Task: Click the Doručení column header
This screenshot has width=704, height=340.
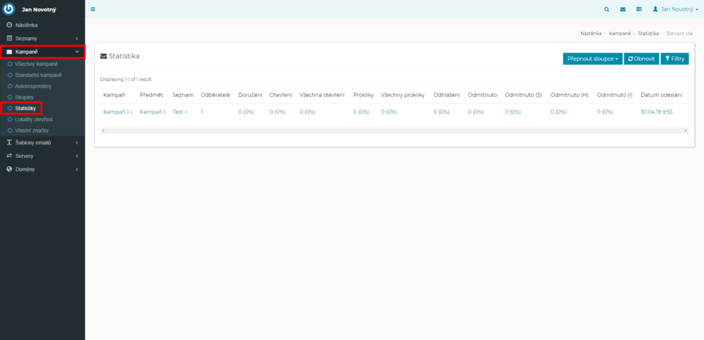Action: 250,95
